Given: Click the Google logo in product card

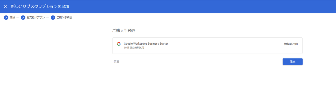Looking at the screenshot, I should coord(119,44).
